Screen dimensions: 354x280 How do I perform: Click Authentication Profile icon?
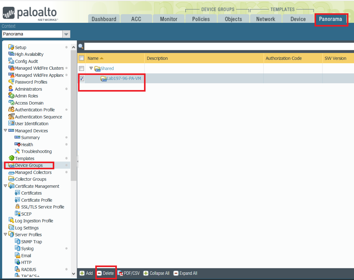tap(11, 109)
